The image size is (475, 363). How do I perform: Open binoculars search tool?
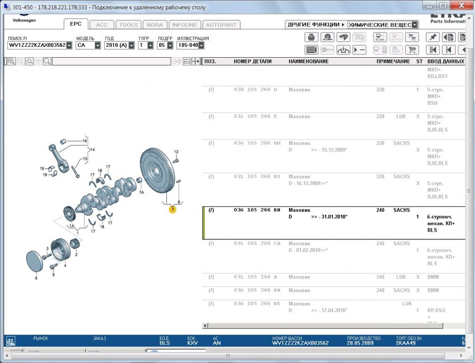coord(343,37)
